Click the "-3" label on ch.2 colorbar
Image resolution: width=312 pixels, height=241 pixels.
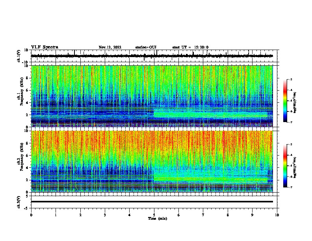[x=290, y=145]
